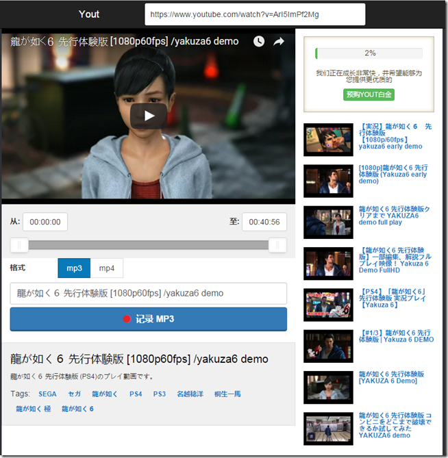Click the share arrow icon on video

point(279,42)
